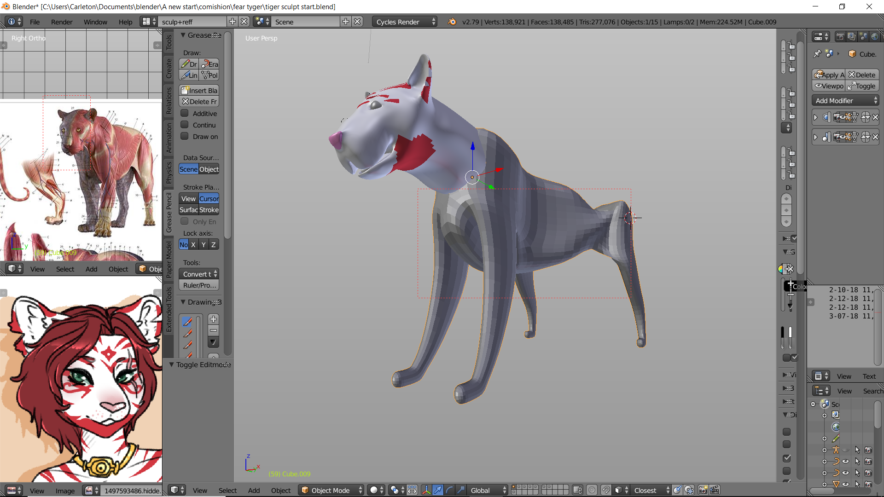Image resolution: width=884 pixels, height=497 pixels.
Task: Open the Add Modifier dropdown
Action: tap(845, 100)
